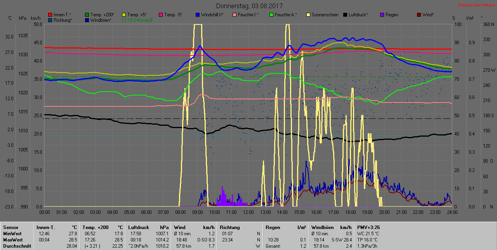Click the red Innen-T. legend swatch

(50, 15)
